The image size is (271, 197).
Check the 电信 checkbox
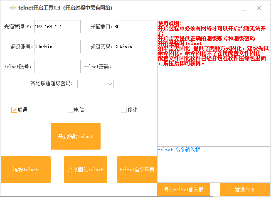coord(71,110)
